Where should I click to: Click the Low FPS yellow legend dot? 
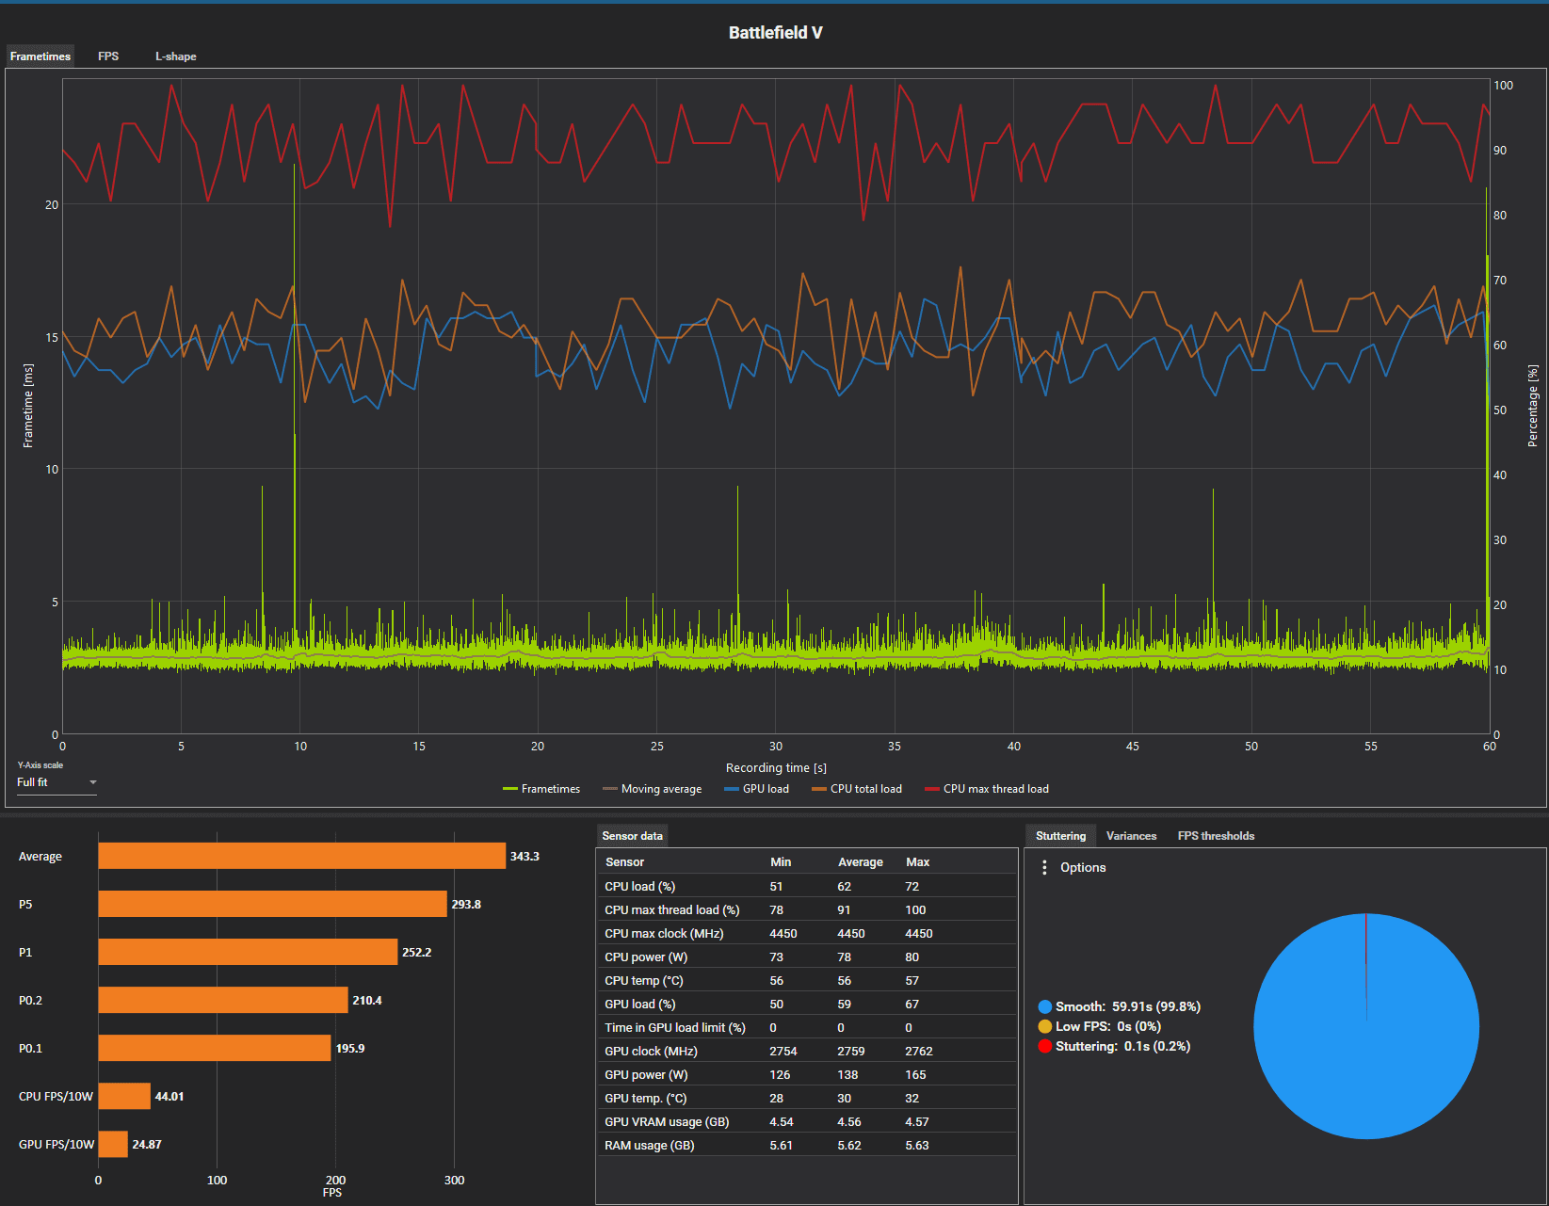[1044, 1026]
